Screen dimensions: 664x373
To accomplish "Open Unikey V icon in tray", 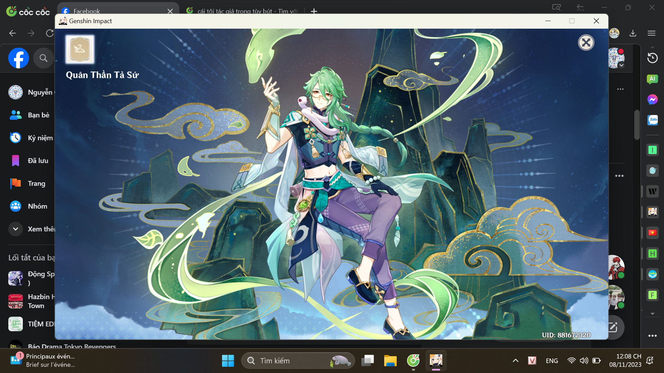I will (x=532, y=361).
